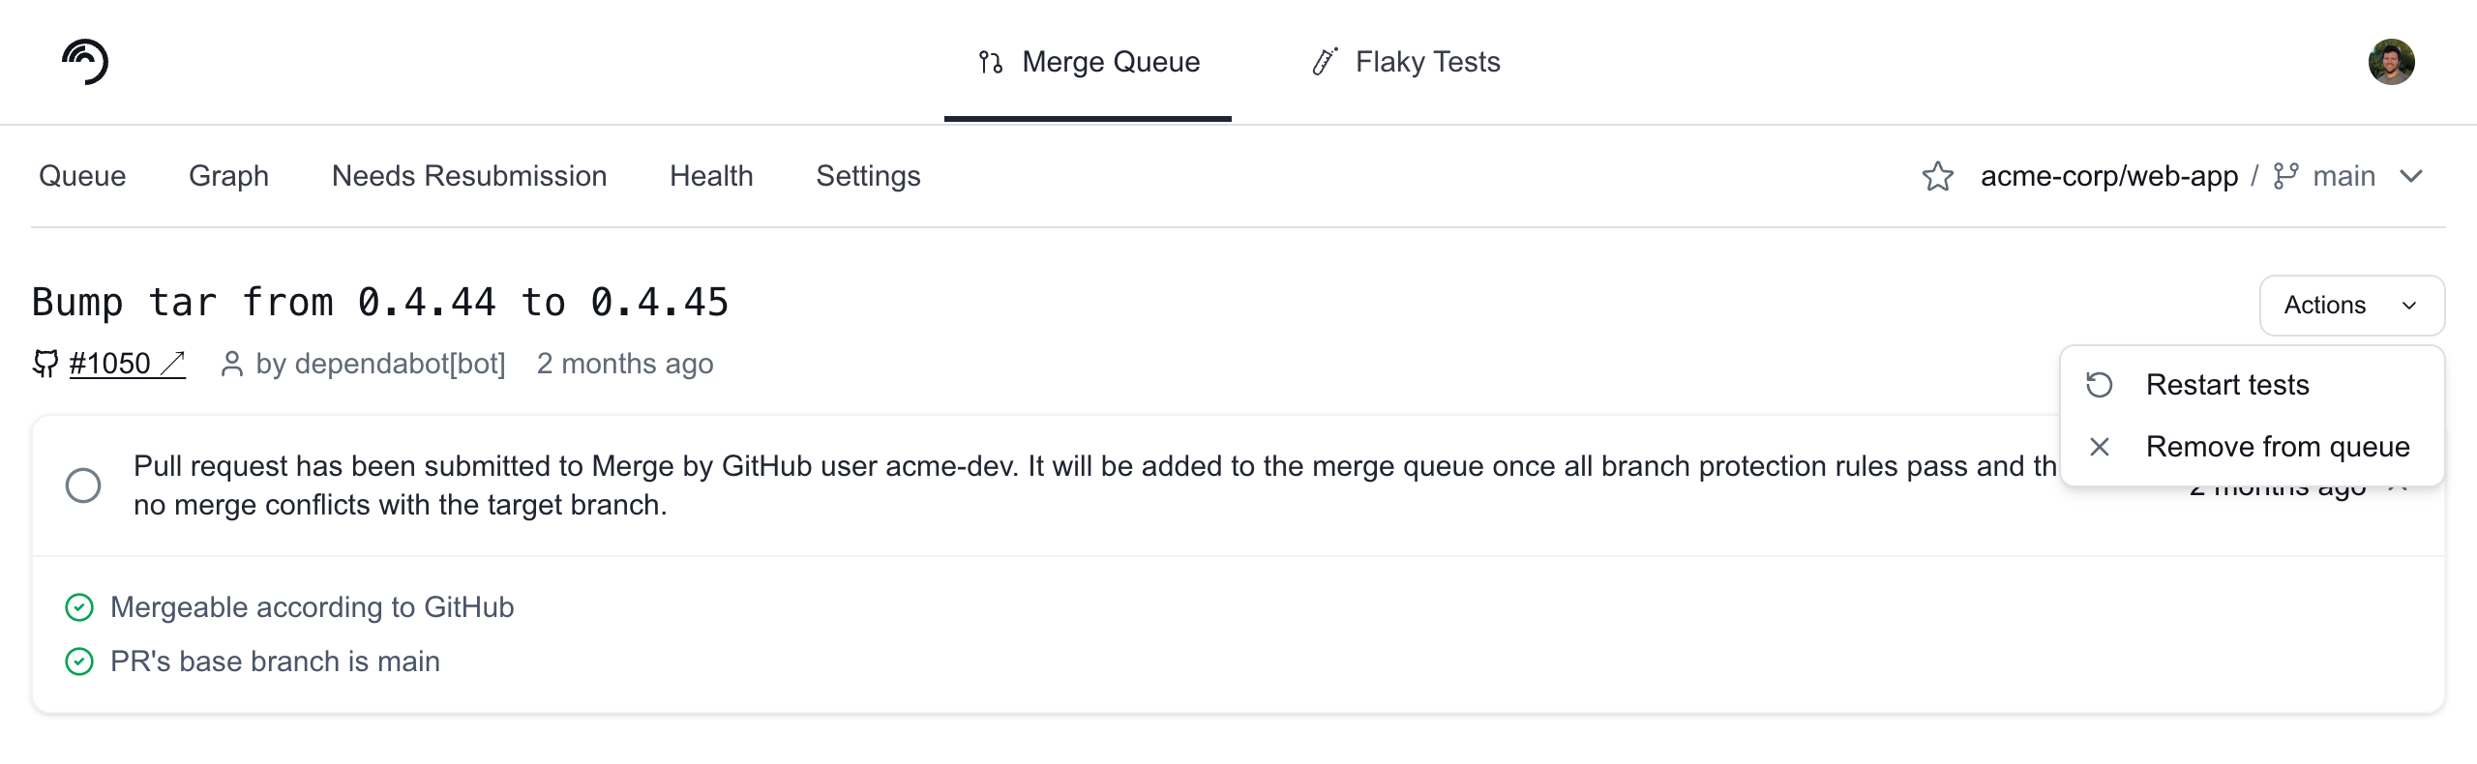Click the branch icon next to main
2477x764 pixels.
click(x=2285, y=176)
